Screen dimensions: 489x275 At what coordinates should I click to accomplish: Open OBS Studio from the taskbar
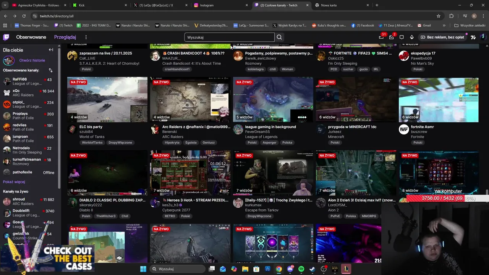[324, 269]
